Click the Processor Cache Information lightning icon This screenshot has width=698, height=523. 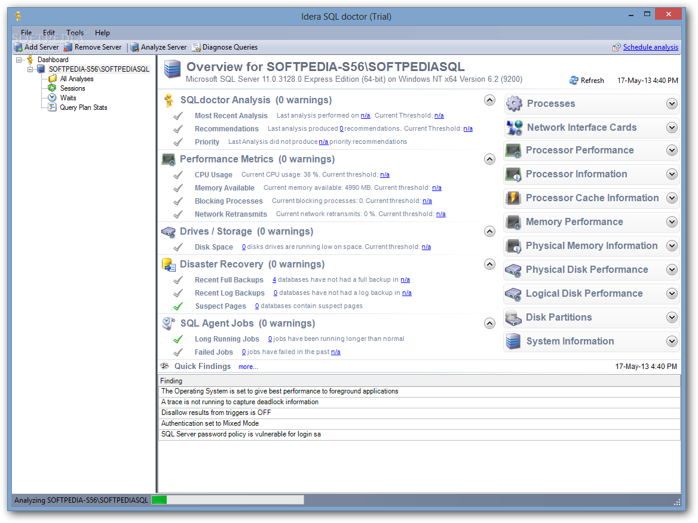tap(514, 198)
